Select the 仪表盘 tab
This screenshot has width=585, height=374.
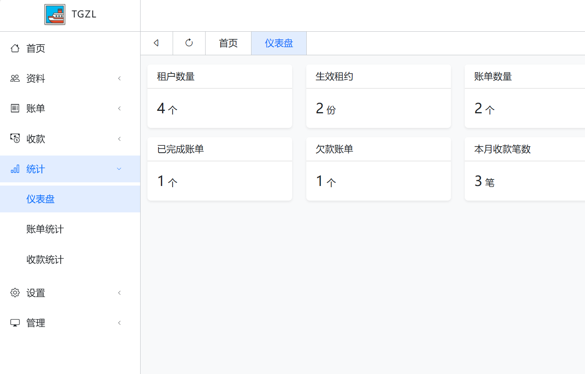click(x=279, y=43)
